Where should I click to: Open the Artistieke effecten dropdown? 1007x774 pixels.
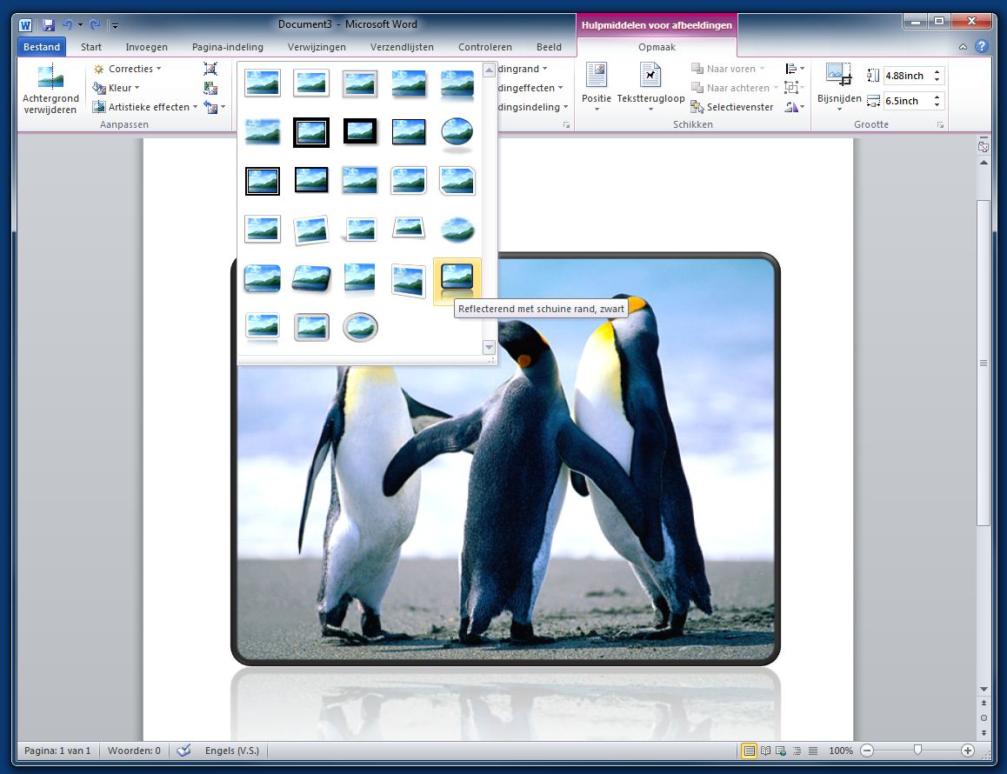145,107
